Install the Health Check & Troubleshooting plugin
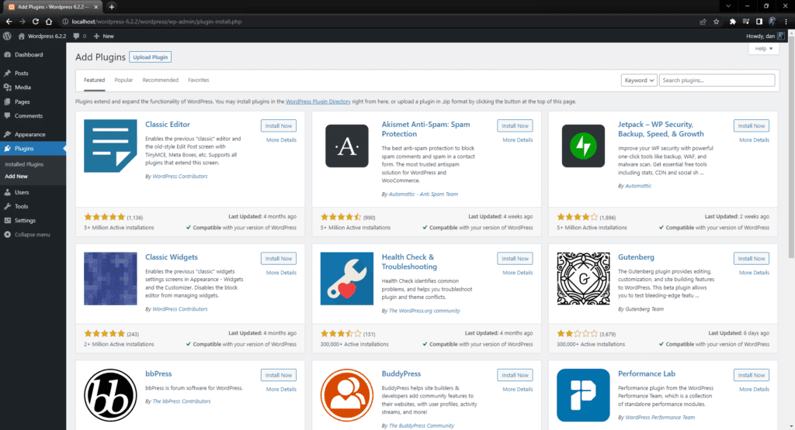The image size is (795, 430). pyautogui.click(x=515, y=259)
